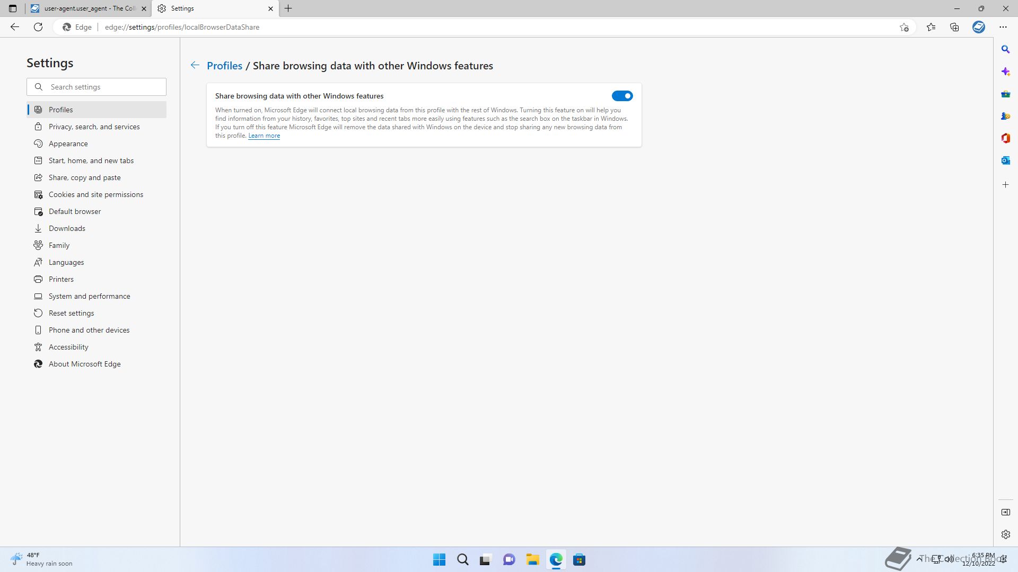Open sidebar Discover sparkle icon
Image resolution: width=1018 pixels, height=572 pixels.
[1006, 71]
